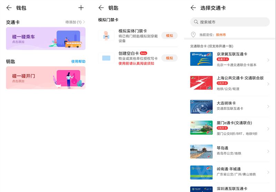Click the 创建空白卡 blank card icon
Image resolution: width=276 pixels, height=192 pixels.
(x=106, y=58)
